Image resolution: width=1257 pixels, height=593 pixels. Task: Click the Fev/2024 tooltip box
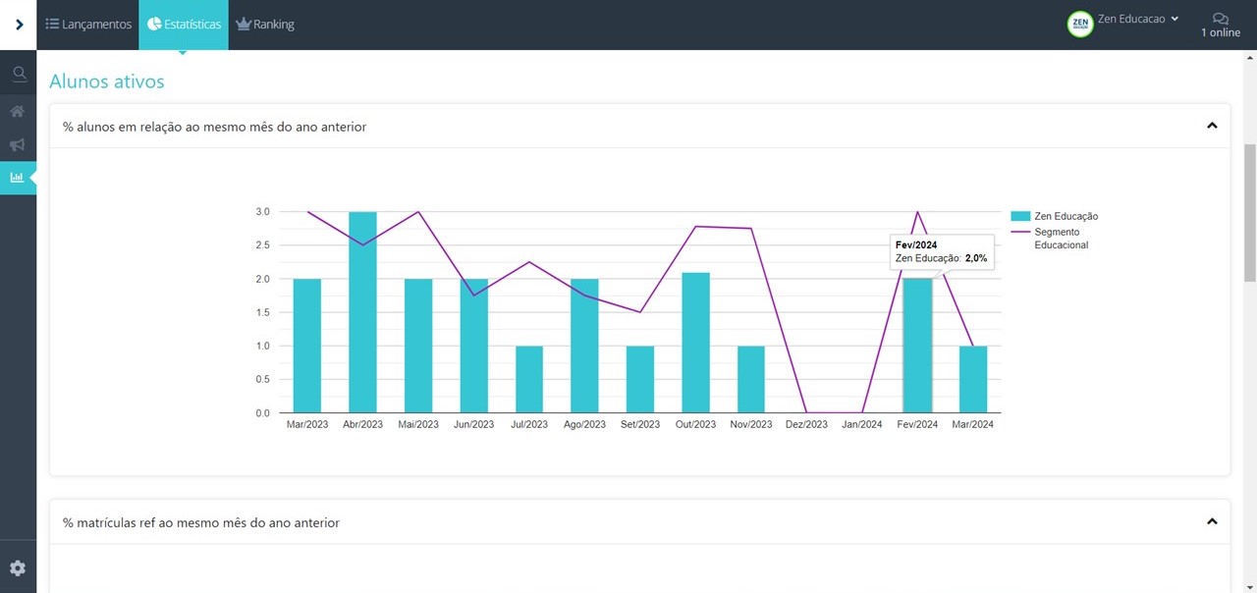tap(942, 251)
